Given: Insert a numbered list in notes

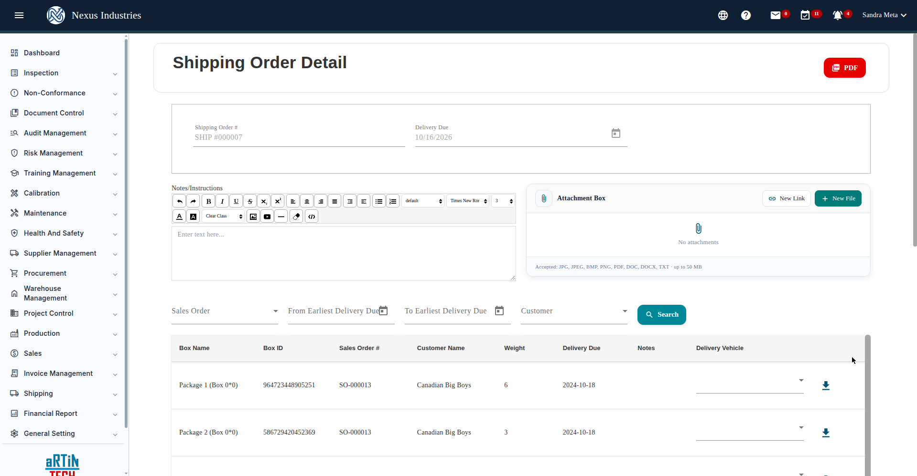Looking at the screenshot, I should click(x=393, y=201).
